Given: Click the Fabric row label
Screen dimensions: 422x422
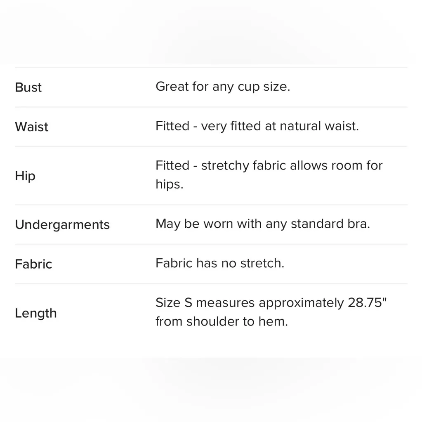Looking at the screenshot, I should click(x=33, y=264).
